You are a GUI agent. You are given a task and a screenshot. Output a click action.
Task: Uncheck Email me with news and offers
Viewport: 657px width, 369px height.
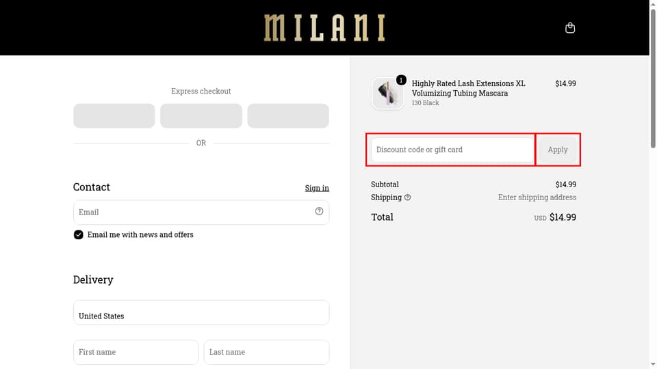pos(78,234)
